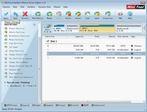Screen dimensions: 147x112
Task: Select the 13.93 GB unallocated row
Action: point(96,58)
